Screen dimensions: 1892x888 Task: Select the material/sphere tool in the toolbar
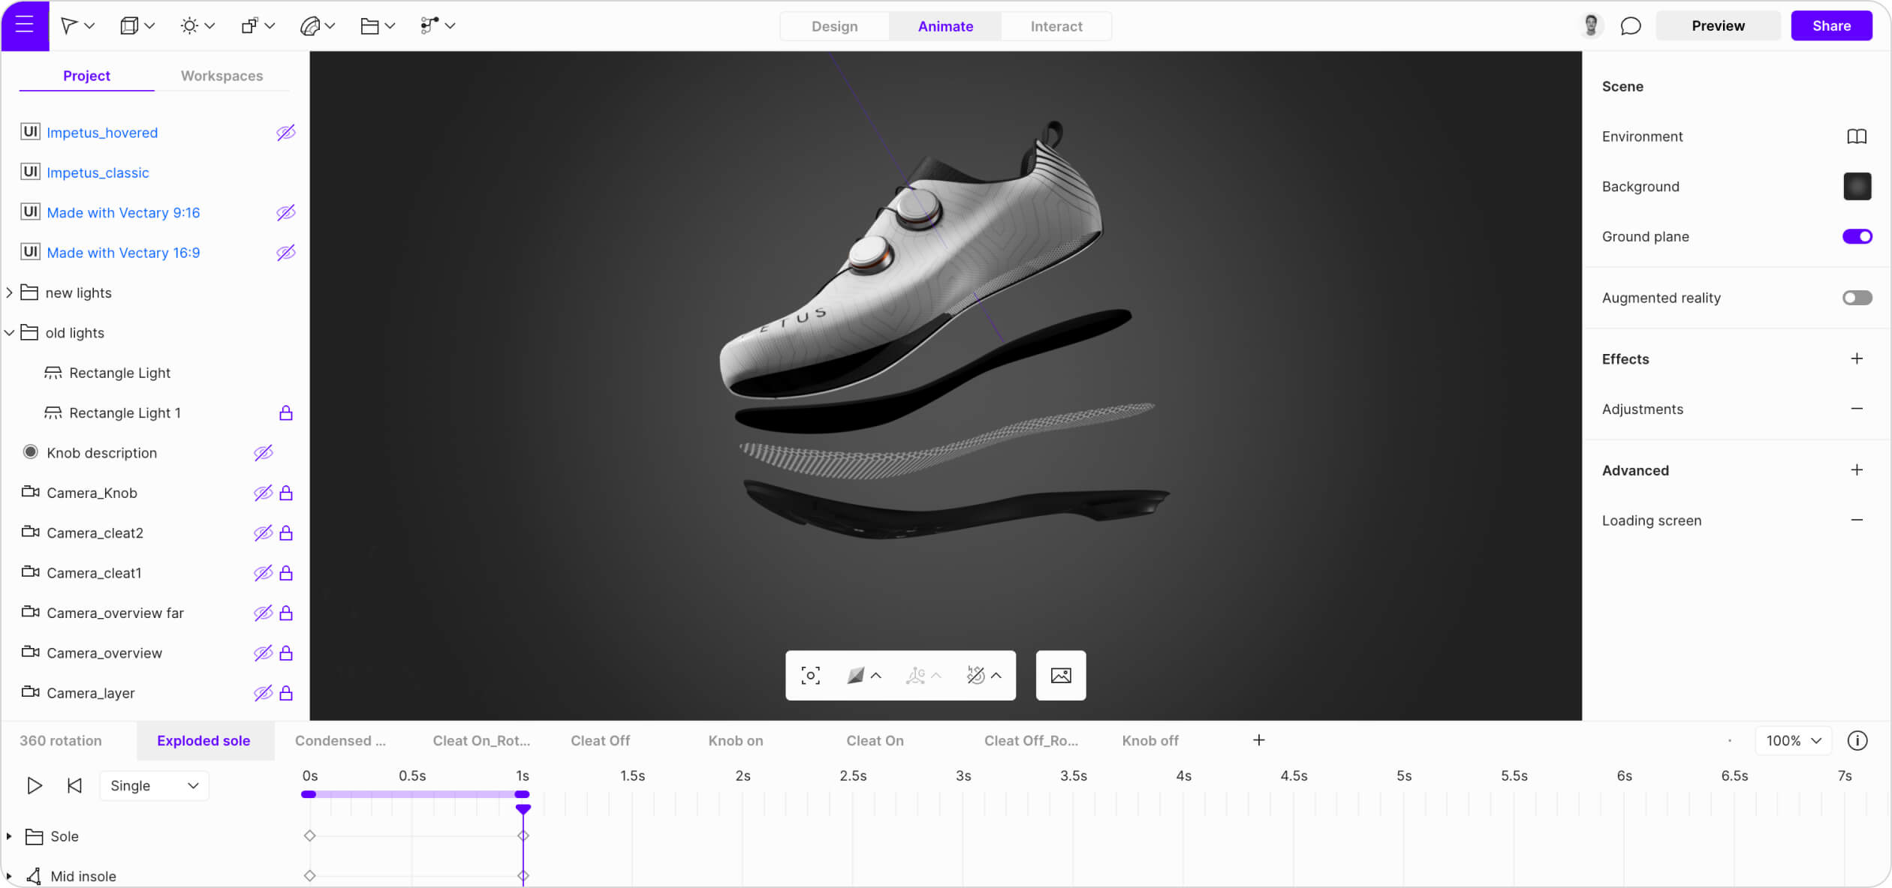(x=312, y=25)
